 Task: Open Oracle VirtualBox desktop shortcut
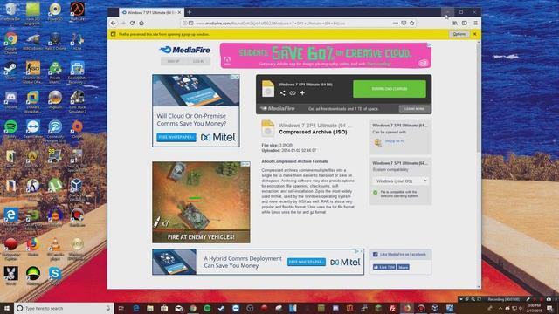pyautogui.click(x=76, y=188)
